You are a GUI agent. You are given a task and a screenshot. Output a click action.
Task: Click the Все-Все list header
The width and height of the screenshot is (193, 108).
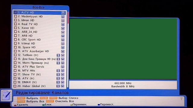38,7
